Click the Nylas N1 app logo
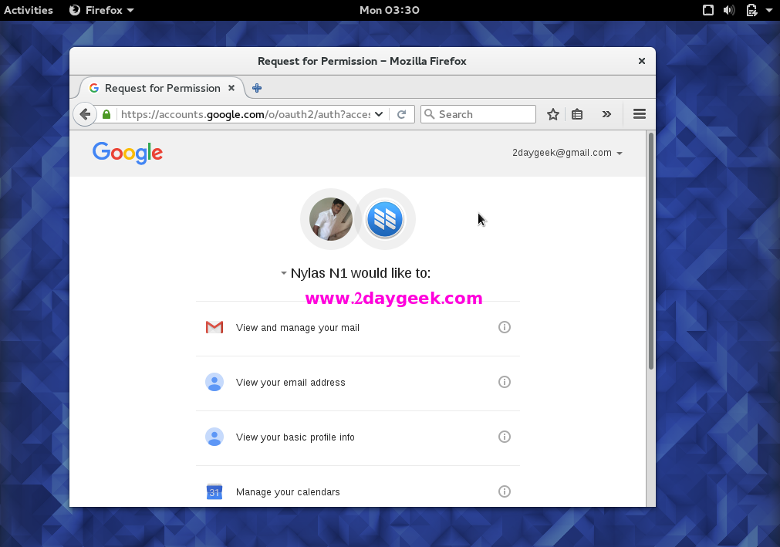 (x=384, y=219)
